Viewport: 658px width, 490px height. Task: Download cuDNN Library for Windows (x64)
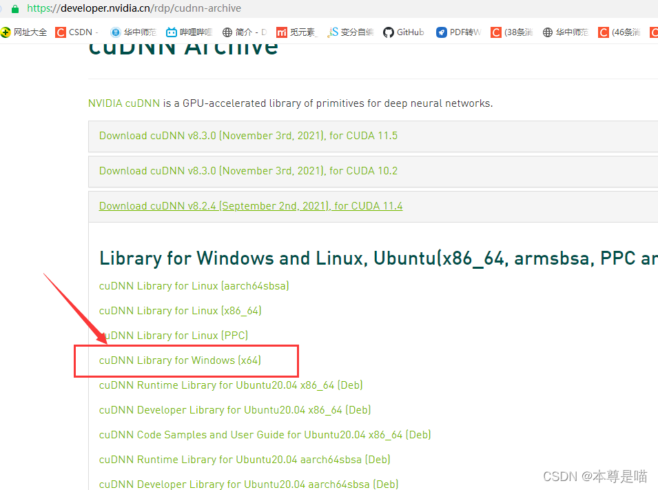[180, 360]
